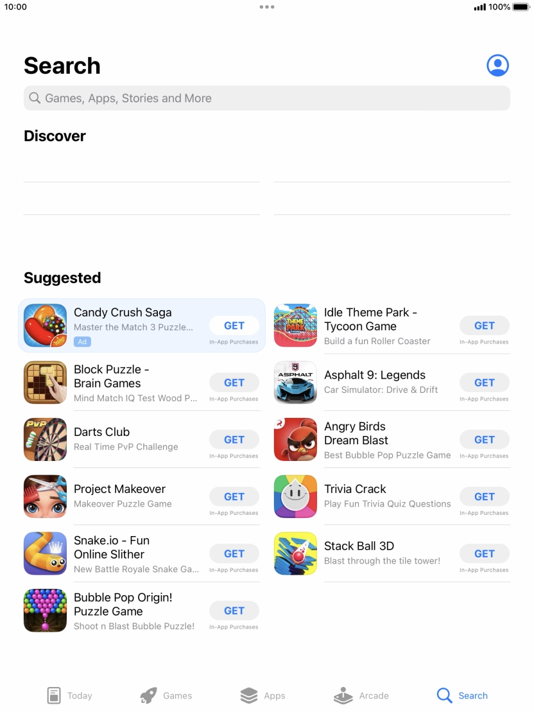Open the Apps tab

click(x=263, y=695)
